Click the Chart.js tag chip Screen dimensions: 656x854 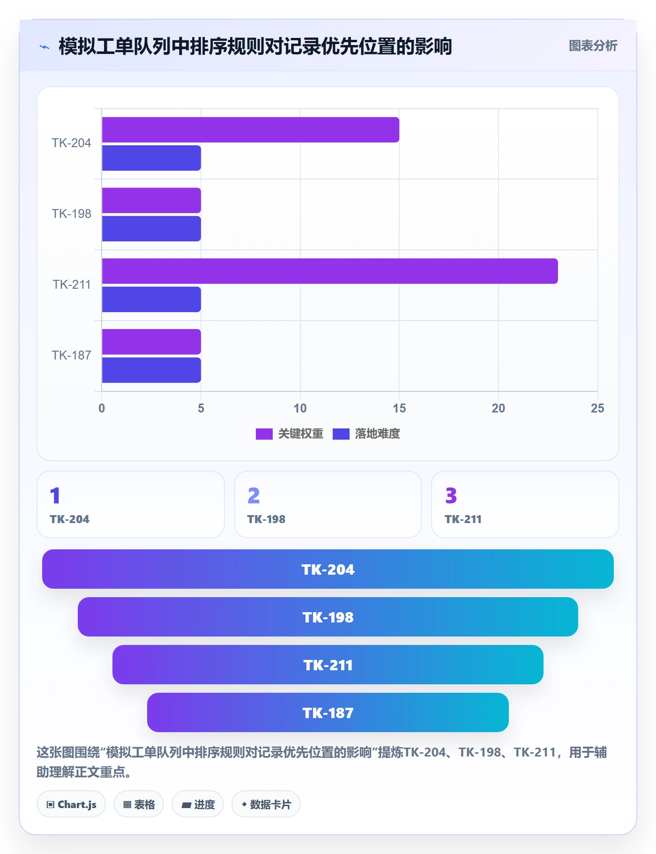pos(71,804)
